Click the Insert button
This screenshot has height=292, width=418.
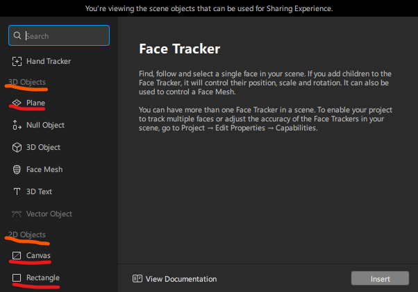(x=380, y=278)
